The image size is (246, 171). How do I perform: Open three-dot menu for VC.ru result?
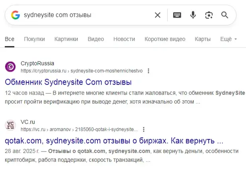click(144, 130)
